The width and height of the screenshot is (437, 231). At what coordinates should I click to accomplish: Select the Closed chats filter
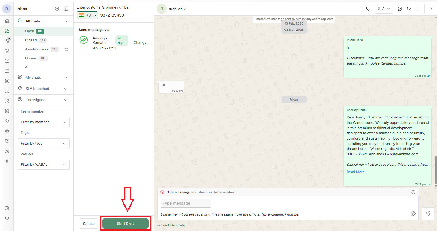(31, 40)
